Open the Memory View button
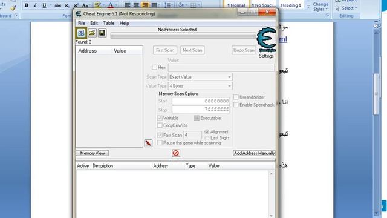Viewport: 387px width, 218px height. [93, 153]
